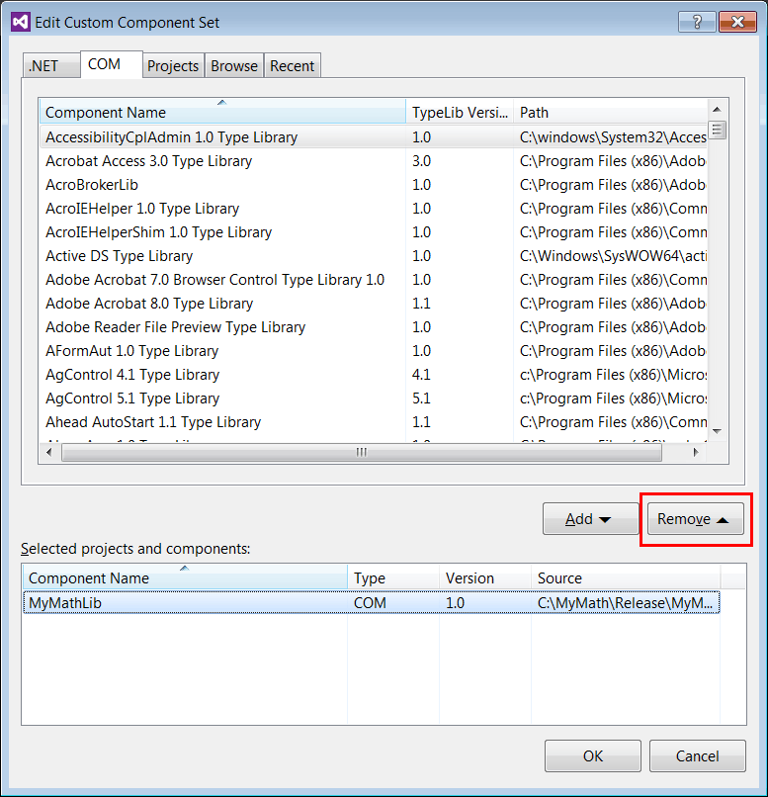Click the vertical scrollbar thumb
Viewport: 768px width, 797px height.
717,131
